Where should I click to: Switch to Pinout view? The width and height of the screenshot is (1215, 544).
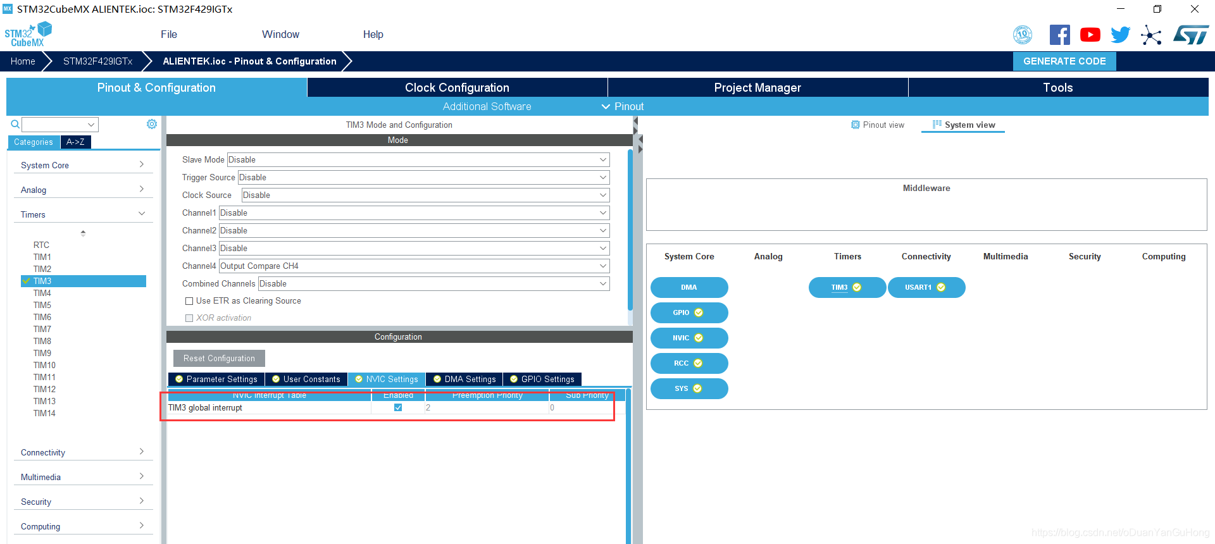coord(878,125)
